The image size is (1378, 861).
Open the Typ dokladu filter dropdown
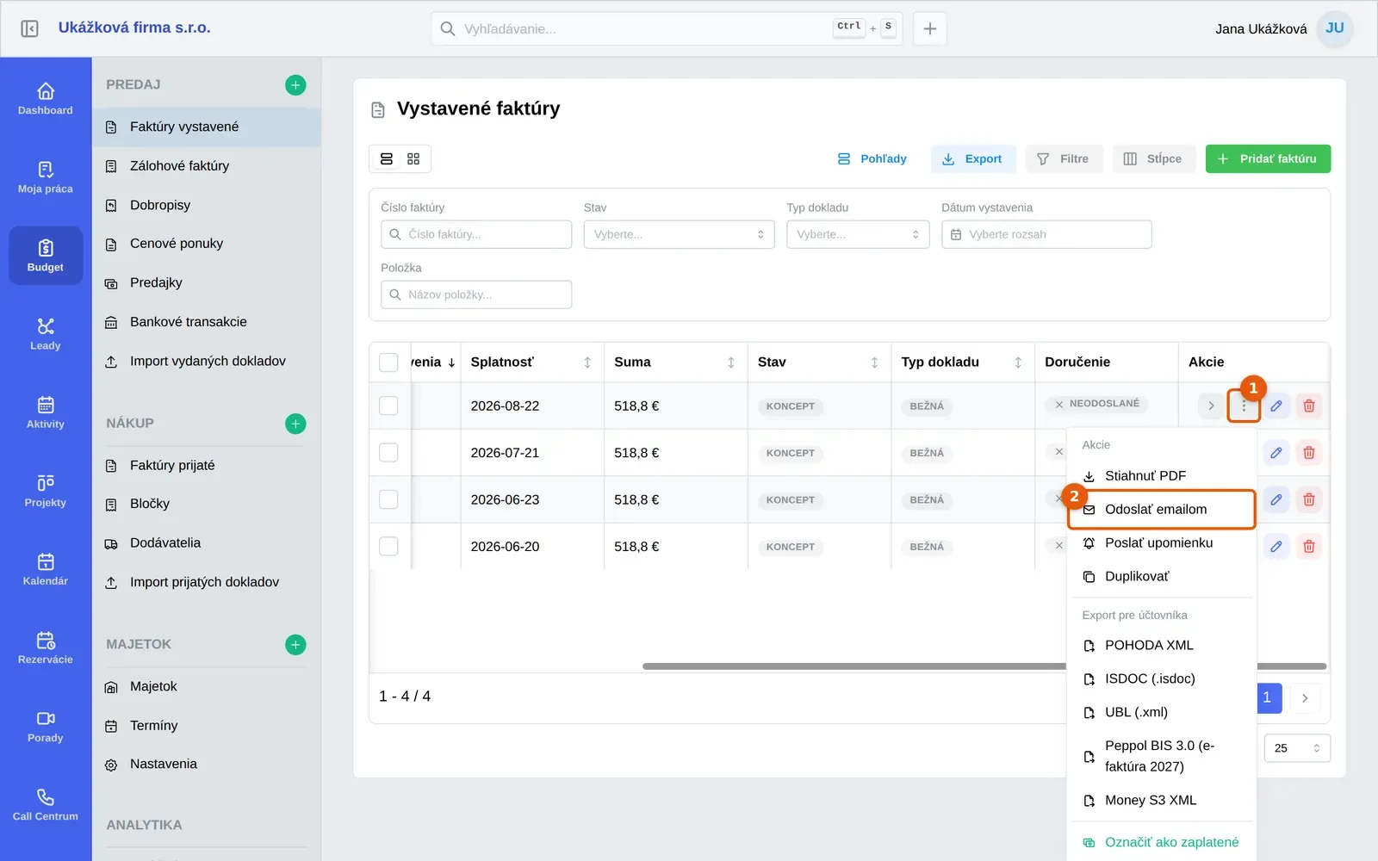pyautogui.click(x=858, y=234)
